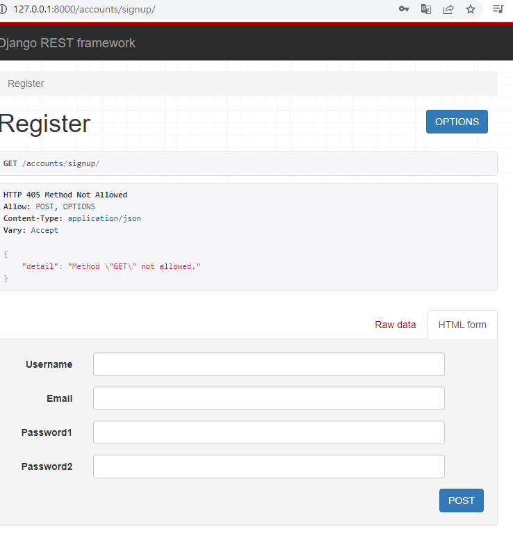513x545 pixels.
Task: Click the "Allow: POST, OPTIONS" header line
Action: tap(49, 206)
